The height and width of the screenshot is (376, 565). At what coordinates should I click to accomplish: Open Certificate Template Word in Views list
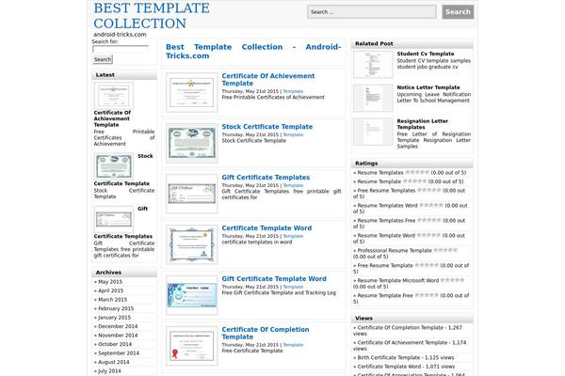pyautogui.click(x=389, y=367)
